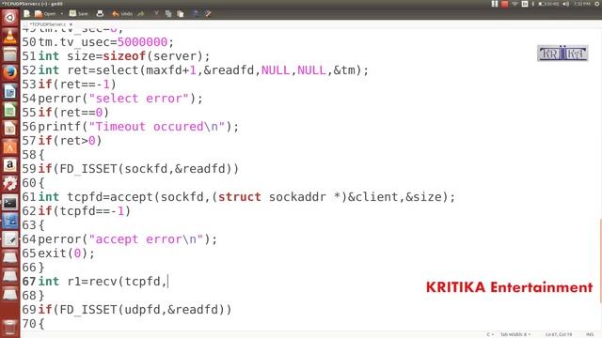602x338 pixels.
Task: Open LibreOffice Calc from launcher
Action: coord(10,111)
